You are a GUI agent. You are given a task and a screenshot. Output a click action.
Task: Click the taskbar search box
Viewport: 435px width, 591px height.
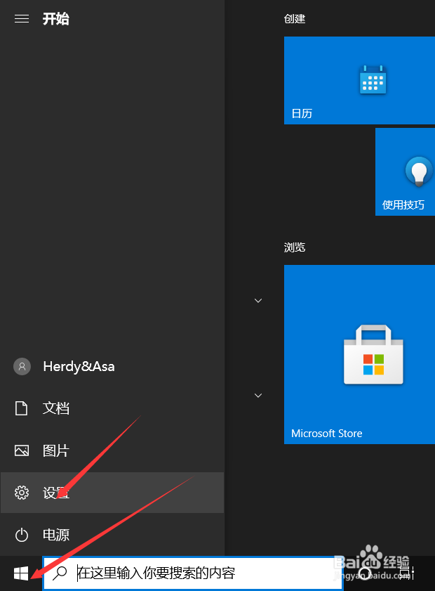[193, 573]
